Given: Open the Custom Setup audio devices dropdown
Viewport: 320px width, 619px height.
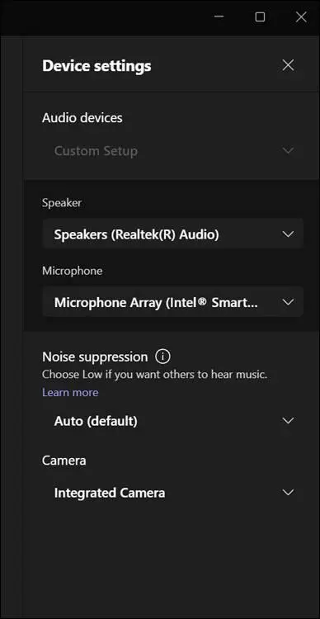Looking at the screenshot, I should pyautogui.click(x=173, y=151).
